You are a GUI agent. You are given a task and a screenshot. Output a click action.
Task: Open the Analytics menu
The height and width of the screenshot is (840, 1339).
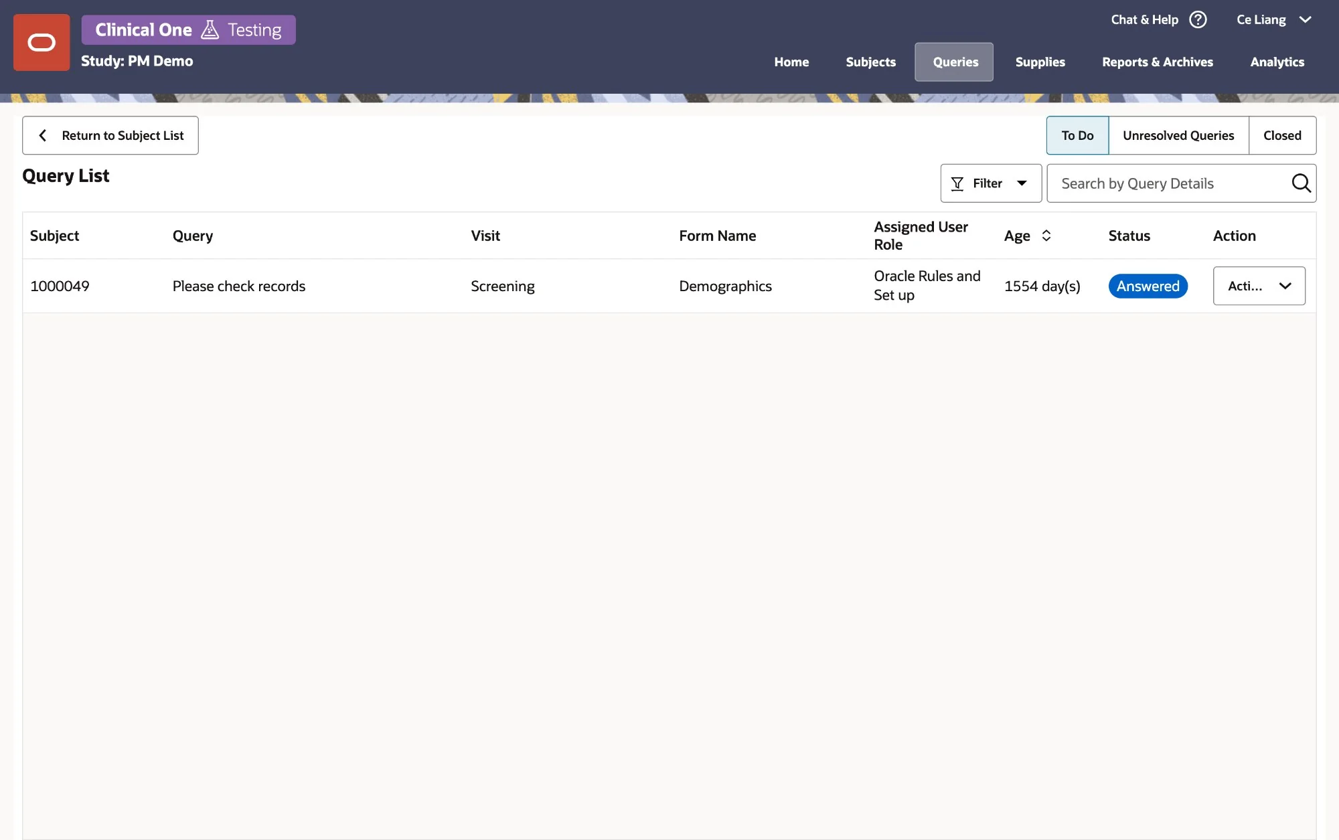(x=1277, y=62)
